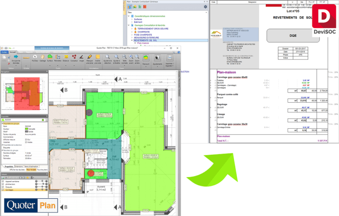Click the Solide motif swatch
Image resolution: width=339 pixels, height=216 pixels.
click(x=27, y=131)
